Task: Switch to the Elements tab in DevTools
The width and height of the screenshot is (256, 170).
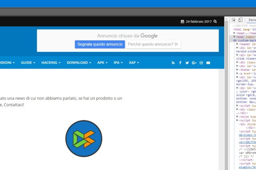Action: point(252,20)
